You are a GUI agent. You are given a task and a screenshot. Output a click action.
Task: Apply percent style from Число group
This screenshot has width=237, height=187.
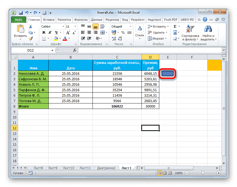123,32
